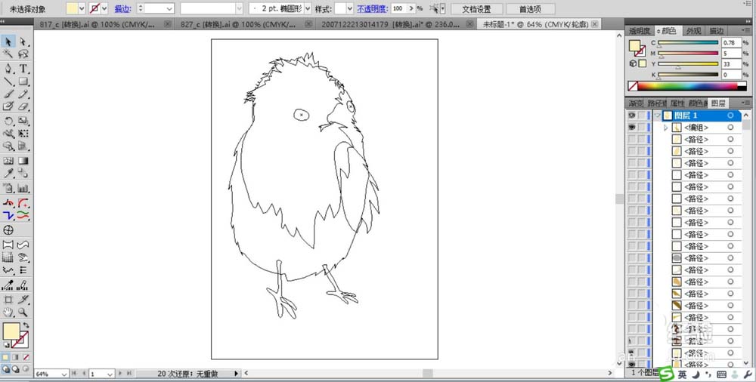Set paint mode to Gradient in toolbox

pos(15,357)
